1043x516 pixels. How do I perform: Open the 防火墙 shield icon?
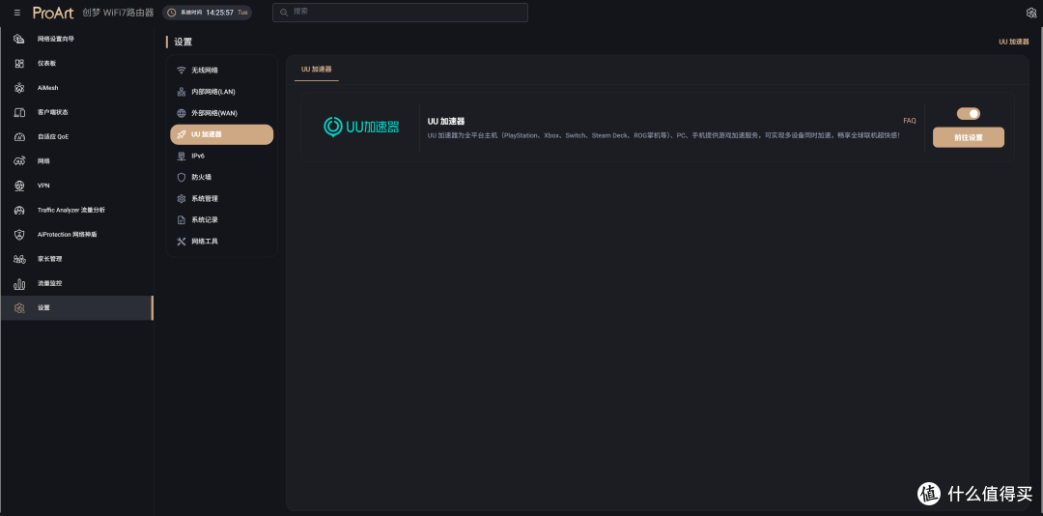(181, 177)
